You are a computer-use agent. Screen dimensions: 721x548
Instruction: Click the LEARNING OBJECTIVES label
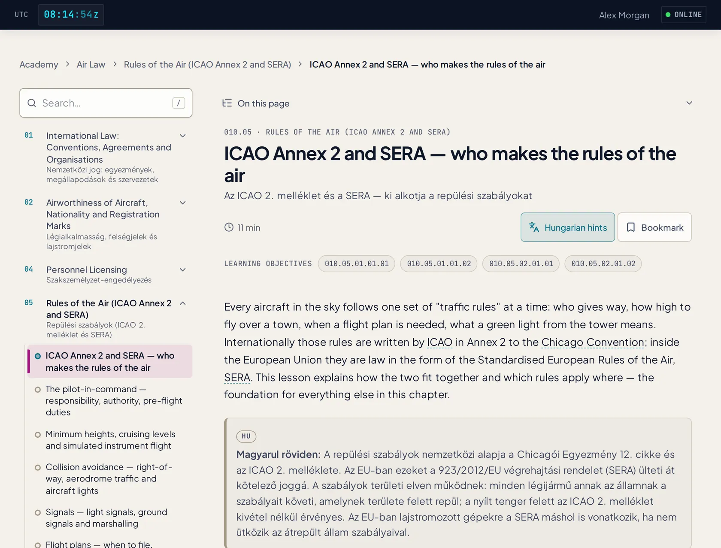[x=268, y=263]
